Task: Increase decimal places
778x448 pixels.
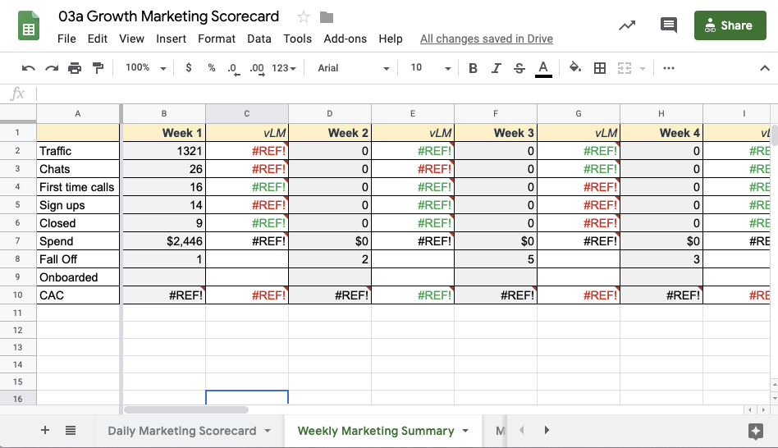Action: coord(257,68)
